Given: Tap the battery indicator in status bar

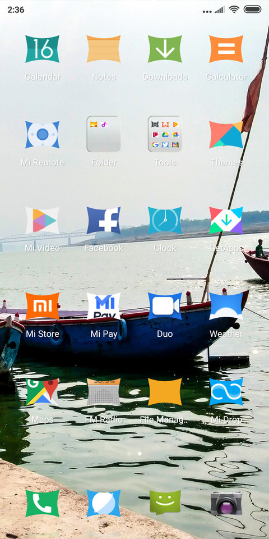Looking at the screenshot, I should (253, 10).
